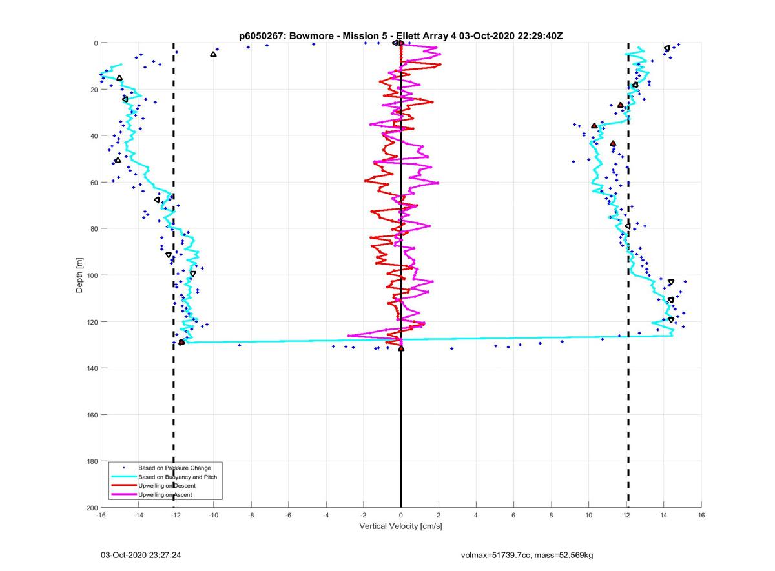Click the y-axis tick label '20'

click(93, 90)
